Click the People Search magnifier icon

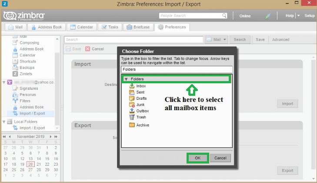[x=224, y=16]
